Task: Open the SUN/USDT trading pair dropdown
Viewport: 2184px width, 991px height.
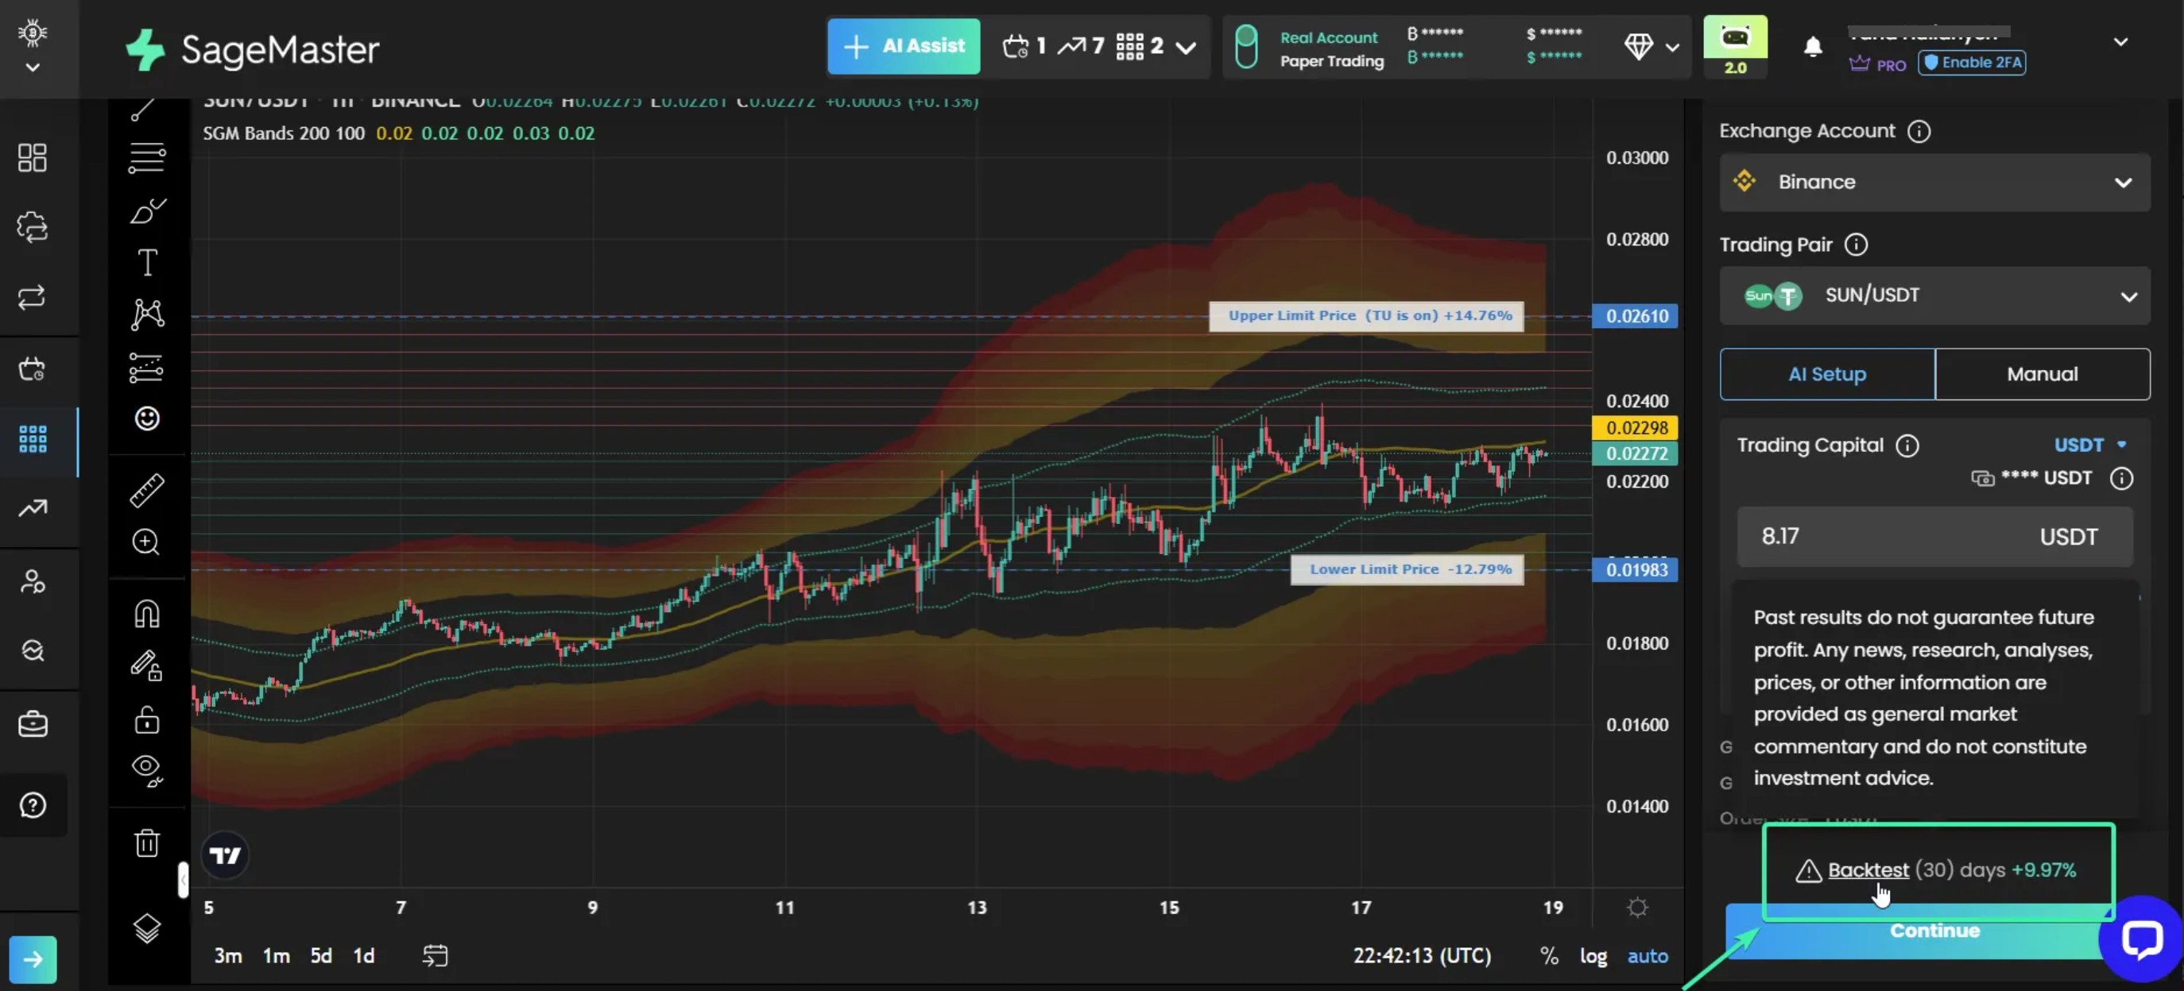Action: tap(1934, 295)
